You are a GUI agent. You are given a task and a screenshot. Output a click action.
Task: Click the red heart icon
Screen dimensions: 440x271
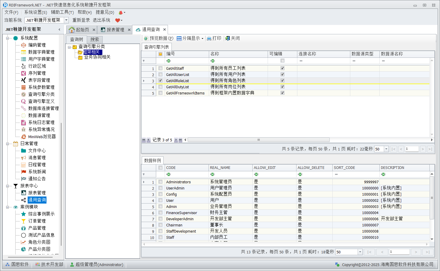click(118, 20)
